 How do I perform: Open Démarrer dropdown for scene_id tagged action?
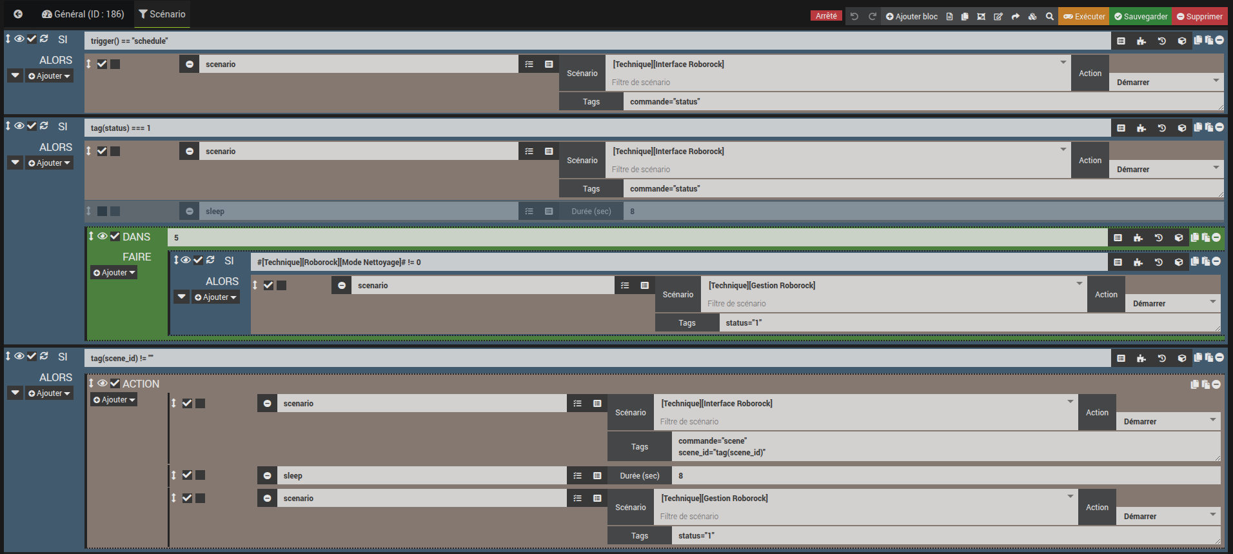point(1169,421)
